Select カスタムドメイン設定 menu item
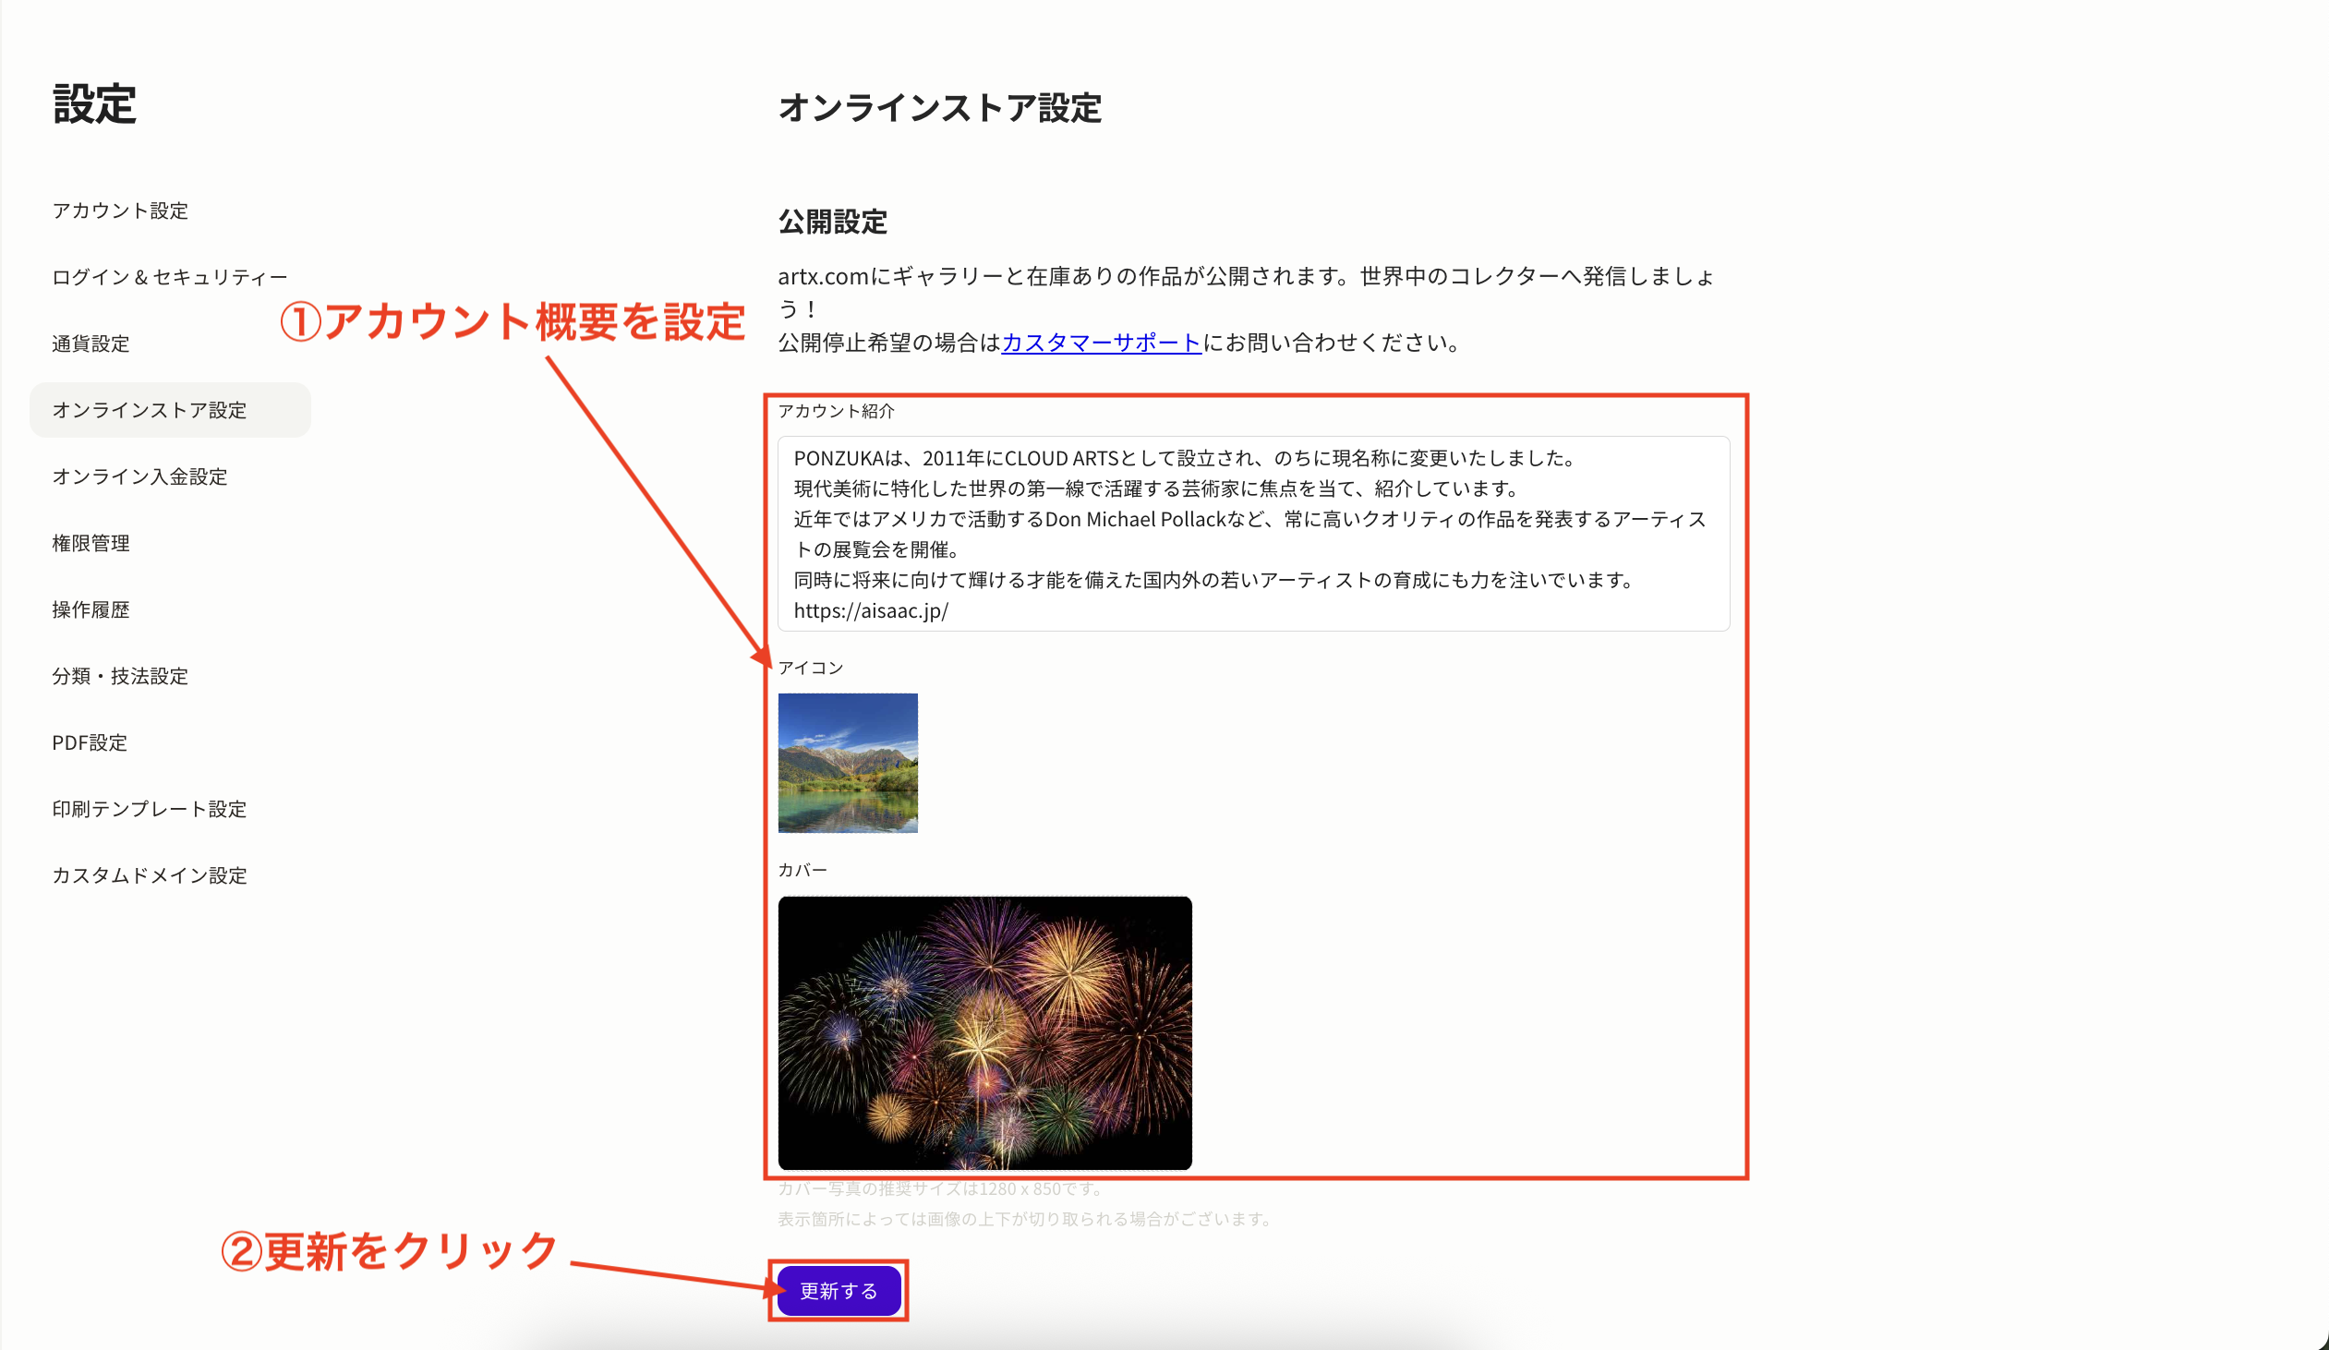This screenshot has height=1350, width=2329. (x=150, y=876)
